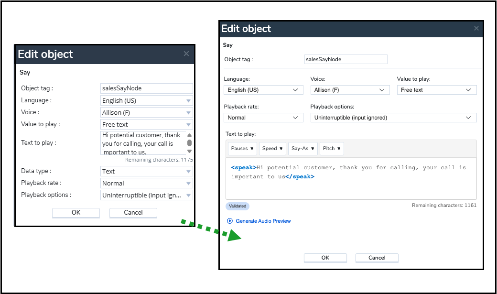Click the scrollbar thumb in Text to play
This screenshot has height=294, width=497.
(x=189, y=143)
